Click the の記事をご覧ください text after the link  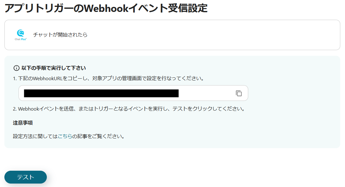[99, 136]
